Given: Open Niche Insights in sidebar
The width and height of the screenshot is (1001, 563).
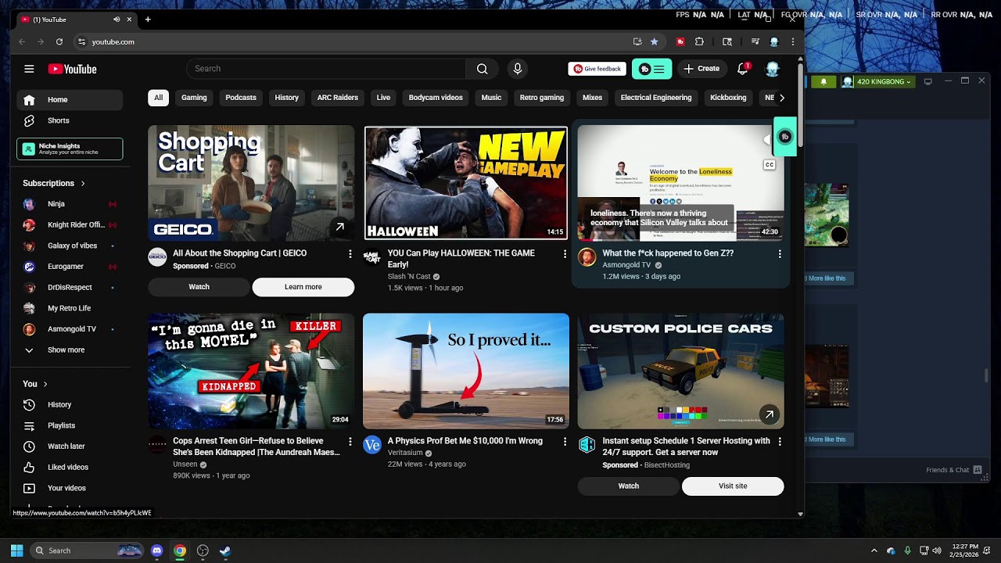Looking at the screenshot, I should coord(70,149).
